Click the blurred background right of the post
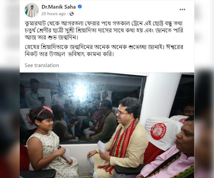The image size is (214, 178). (204, 89)
